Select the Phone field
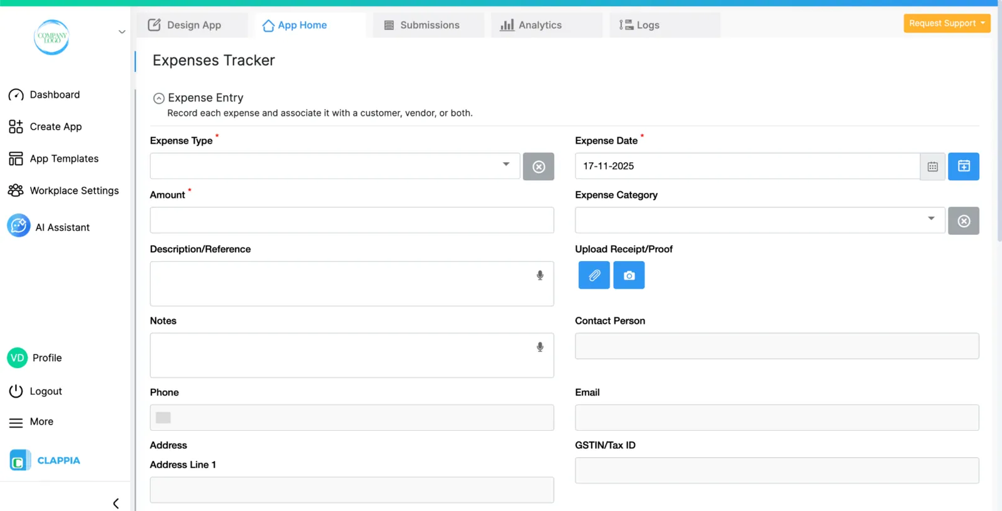The image size is (1002, 511). point(352,418)
